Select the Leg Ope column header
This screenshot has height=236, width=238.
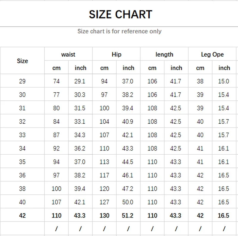point(212,55)
